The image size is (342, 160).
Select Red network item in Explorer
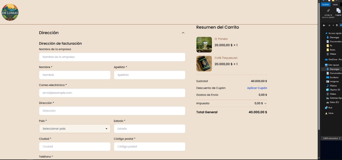(330, 108)
